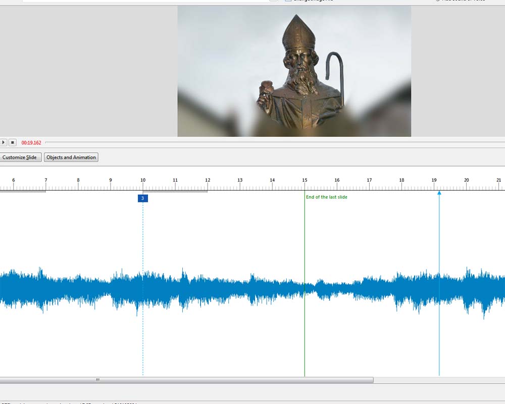The image size is (505, 404).
Task: Click ruler mark 12 on the timeline
Action: [x=208, y=180]
